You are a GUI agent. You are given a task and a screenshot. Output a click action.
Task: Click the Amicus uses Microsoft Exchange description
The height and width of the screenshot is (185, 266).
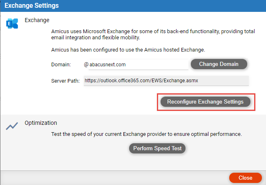[153, 34]
